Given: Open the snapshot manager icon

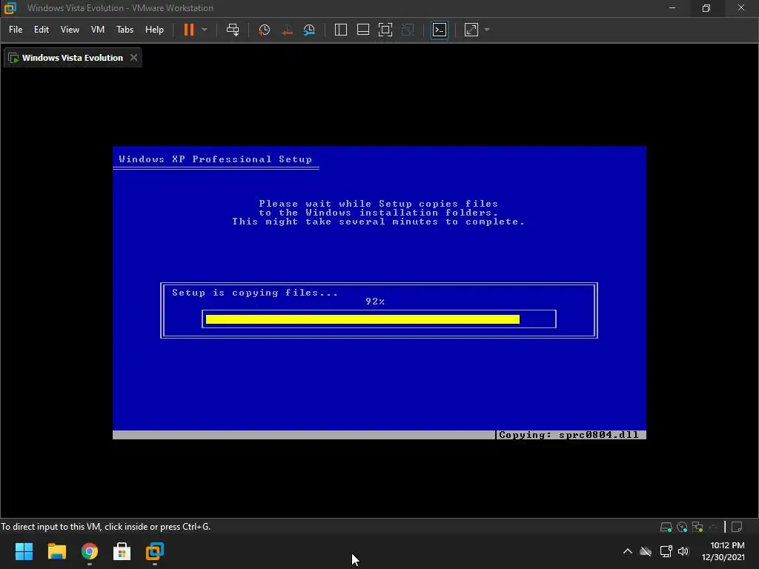Looking at the screenshot, I should tap(309, 30).
